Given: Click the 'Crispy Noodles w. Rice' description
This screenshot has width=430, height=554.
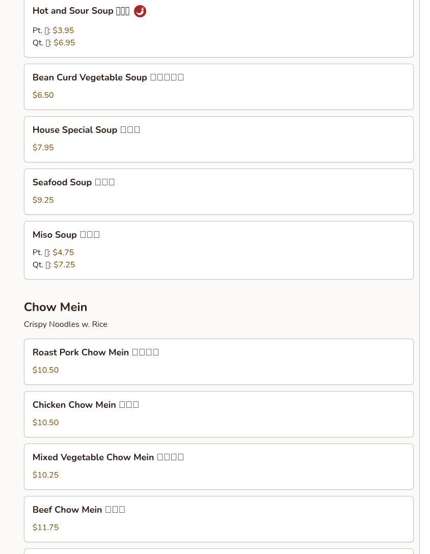Looking at the screenshot, I should point(66,324).
